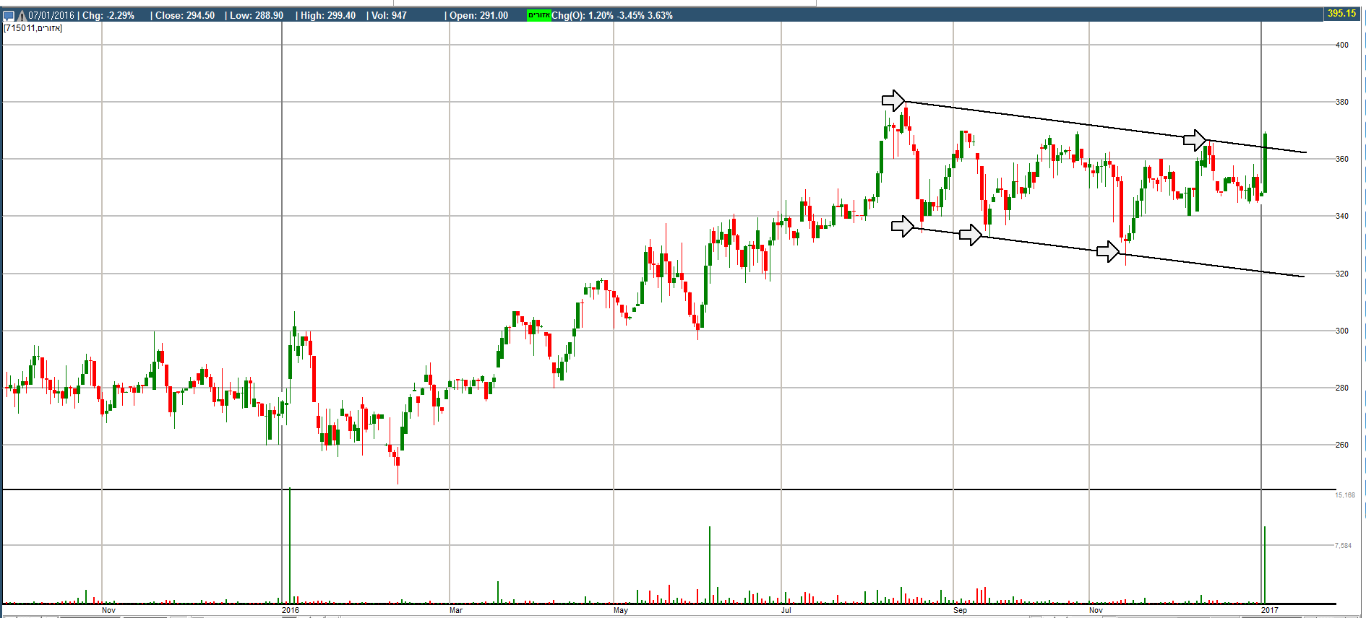Click the Jul time axis label
The height and width of the screenshot is (618, 1366).
point(786,611)
